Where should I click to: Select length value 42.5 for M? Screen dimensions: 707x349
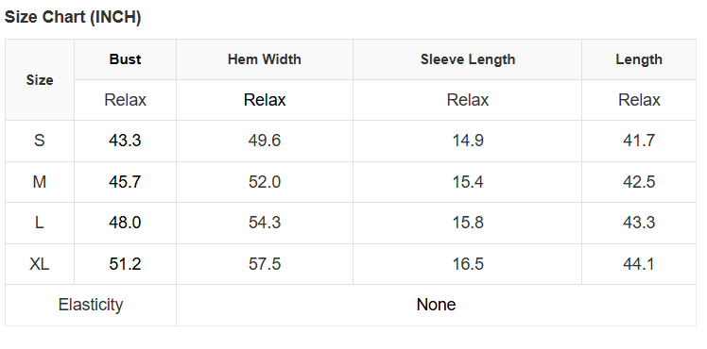tap(639, 182)
